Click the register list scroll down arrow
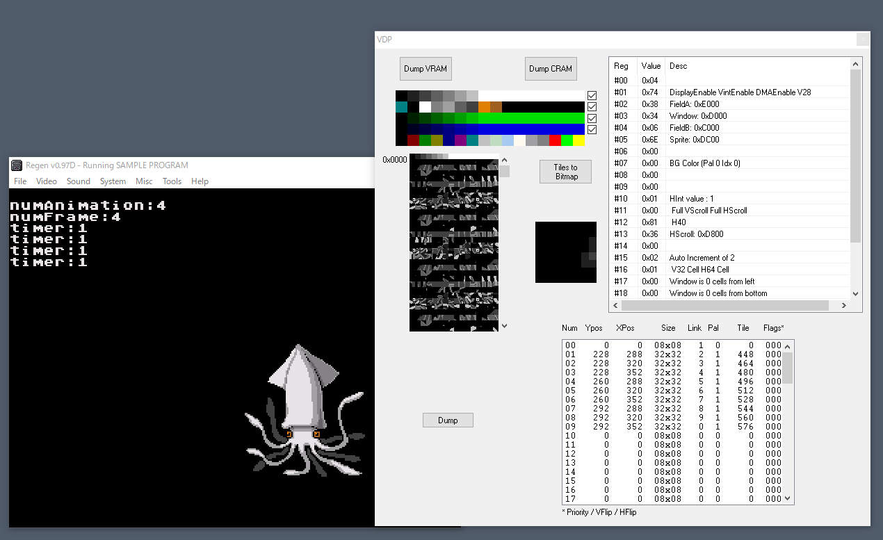883x540 pixels. tap(855, 293)
